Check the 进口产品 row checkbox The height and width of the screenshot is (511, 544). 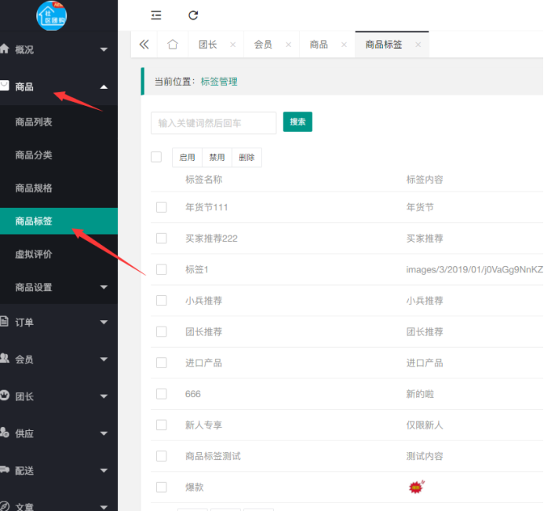[x=162, y=363]
